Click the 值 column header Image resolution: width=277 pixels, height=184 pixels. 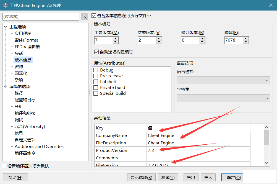(x=198, y=128)
